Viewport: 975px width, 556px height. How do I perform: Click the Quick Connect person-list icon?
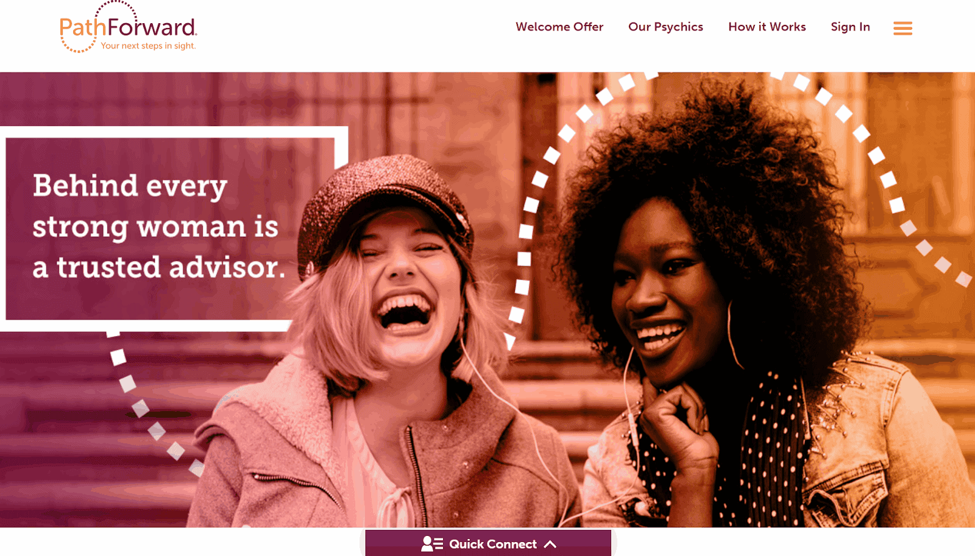click(x=432, y=544)
